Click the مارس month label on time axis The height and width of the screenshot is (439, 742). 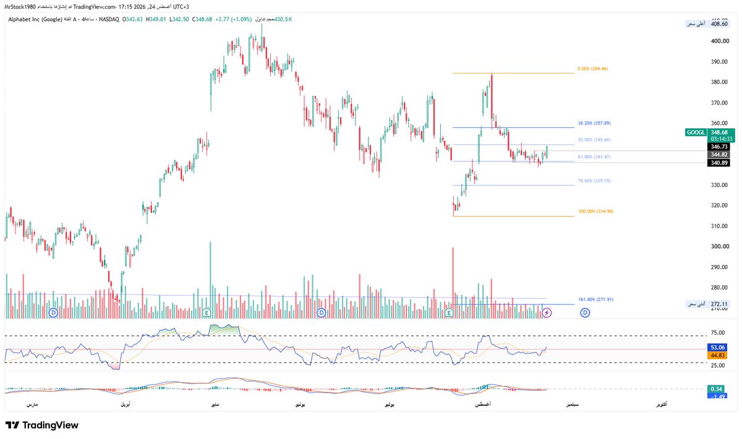tap(33, 404)
